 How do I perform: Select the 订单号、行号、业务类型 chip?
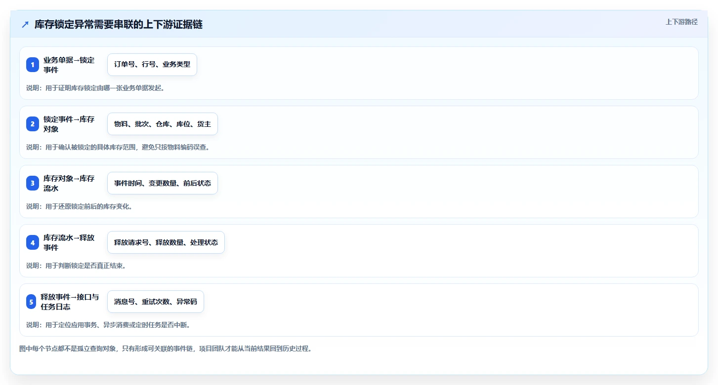click(152, 65)
